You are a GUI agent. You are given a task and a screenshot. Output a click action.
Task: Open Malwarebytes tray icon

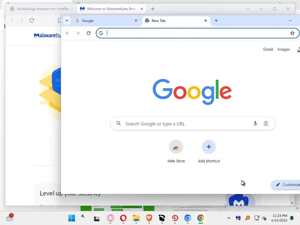238,218
